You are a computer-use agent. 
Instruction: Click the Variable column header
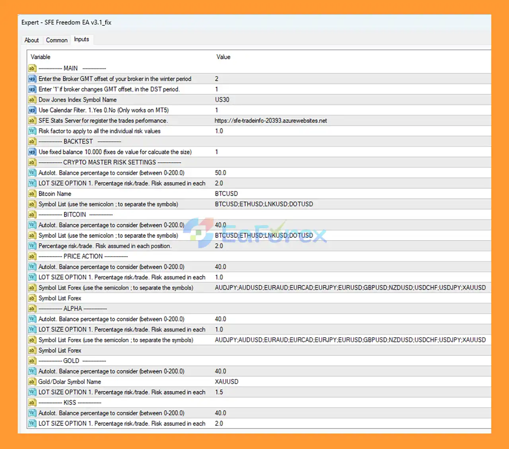pyautogui.click(x=41, y=57)
